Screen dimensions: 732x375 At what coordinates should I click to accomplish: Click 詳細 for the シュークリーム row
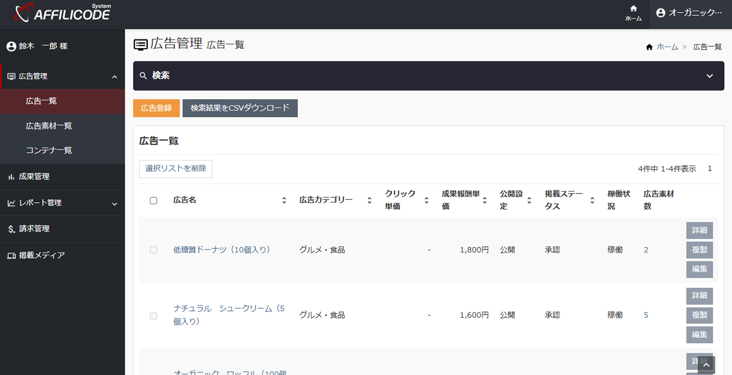click(x=700, y=296)
